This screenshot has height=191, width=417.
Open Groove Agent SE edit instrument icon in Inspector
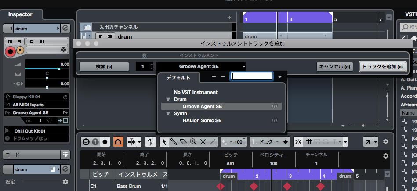[65, 113]
